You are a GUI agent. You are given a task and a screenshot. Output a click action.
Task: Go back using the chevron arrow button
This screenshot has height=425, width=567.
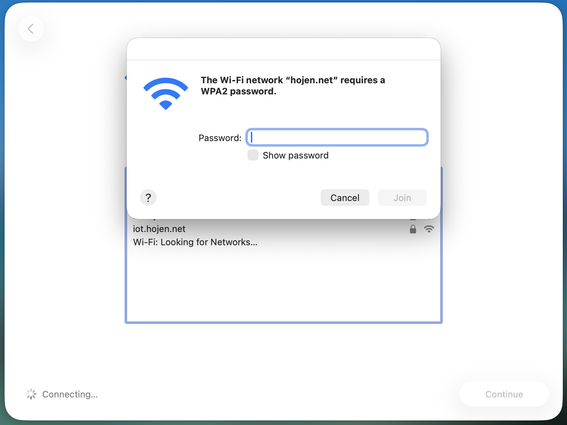(x=31, y=29)
